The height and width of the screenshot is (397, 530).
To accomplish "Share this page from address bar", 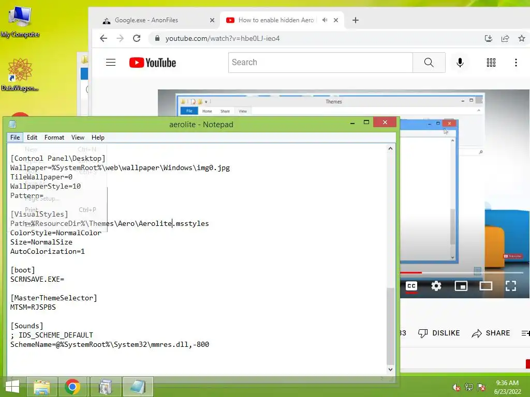I will (x=505, y=38).
